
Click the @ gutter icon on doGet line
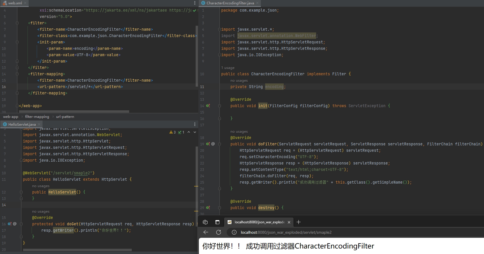click(x=15, y=224)
